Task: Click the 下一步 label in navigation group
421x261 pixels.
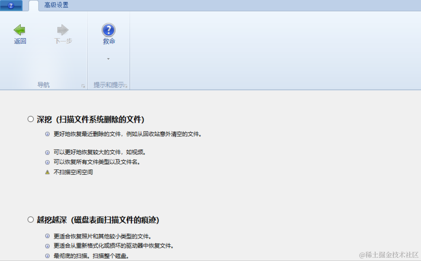Action: 63,41
